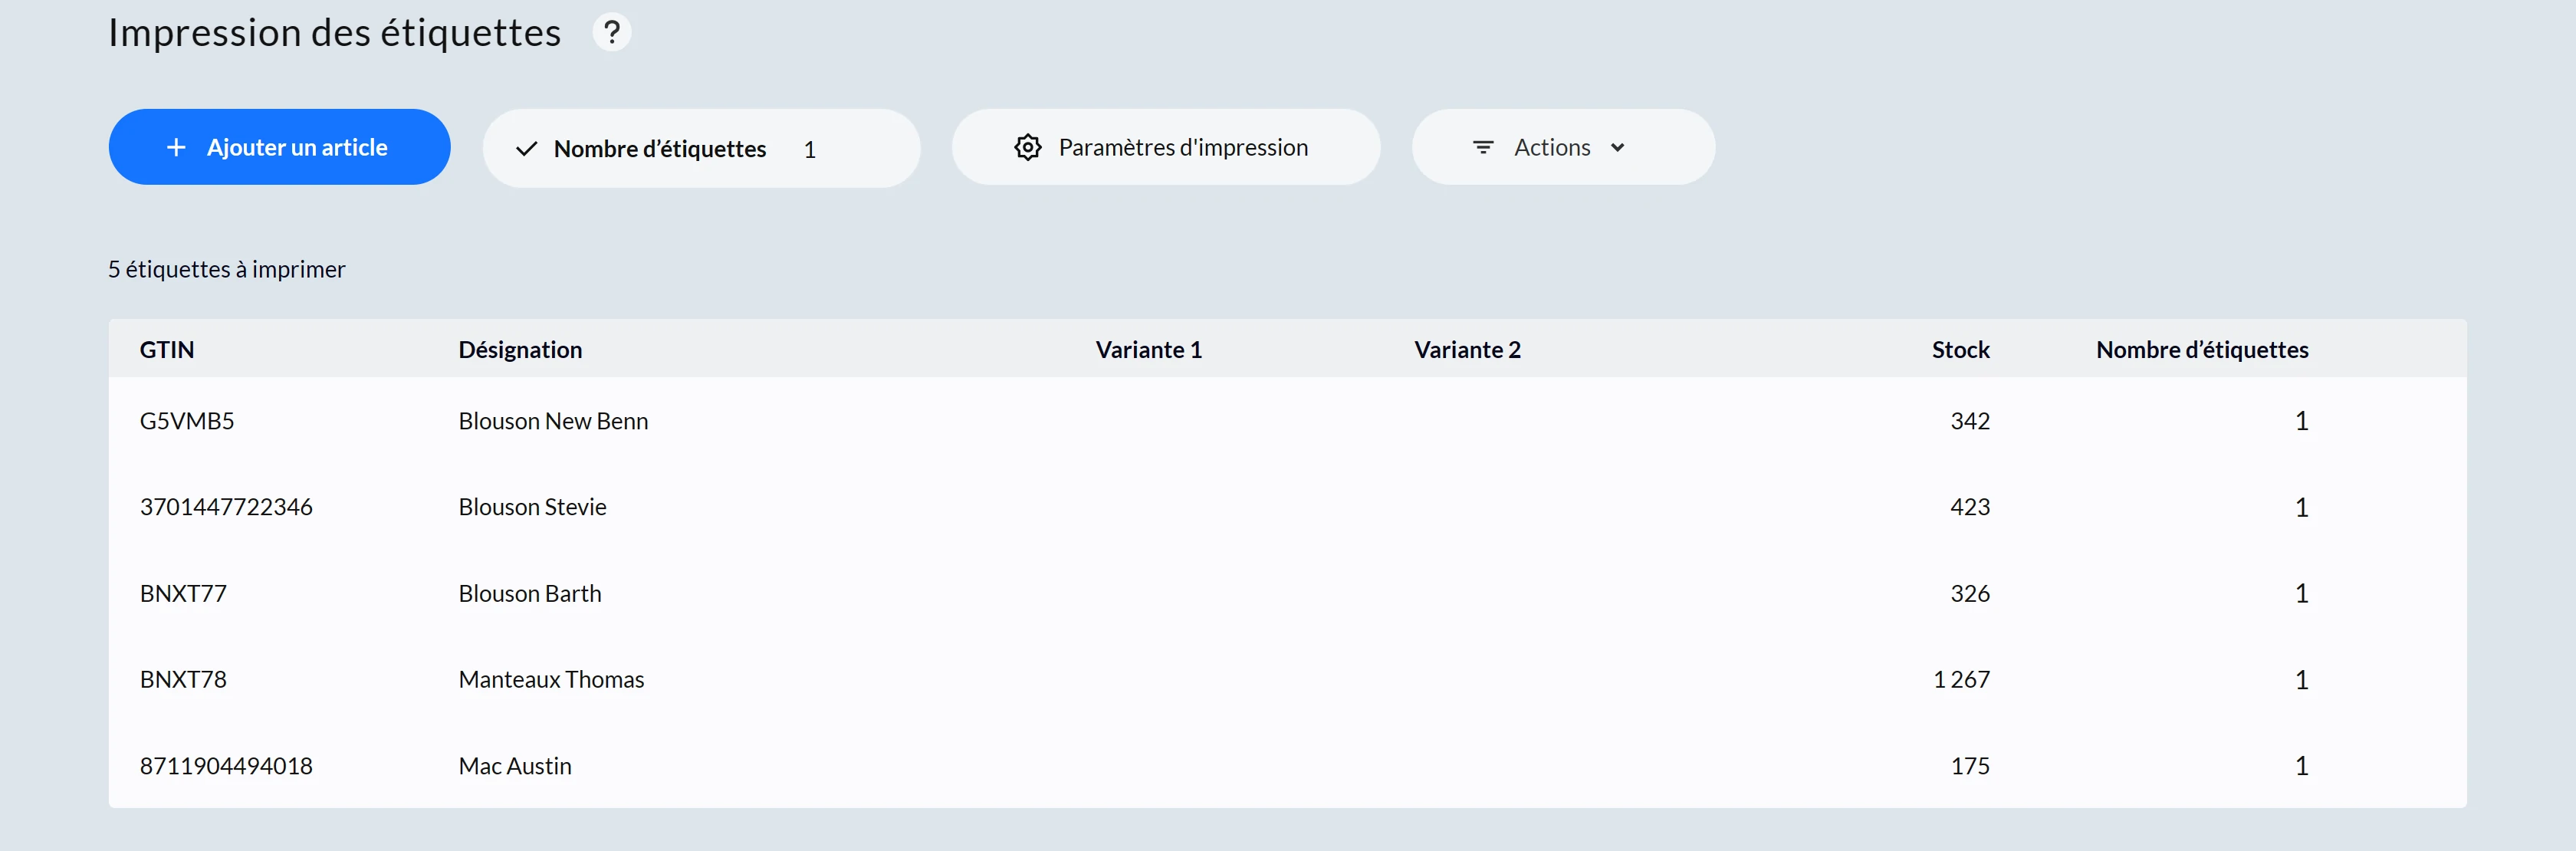Screen dimensions: 2576x851
Task: Click the Désignation column header
Action: click(x=520, y=350)
